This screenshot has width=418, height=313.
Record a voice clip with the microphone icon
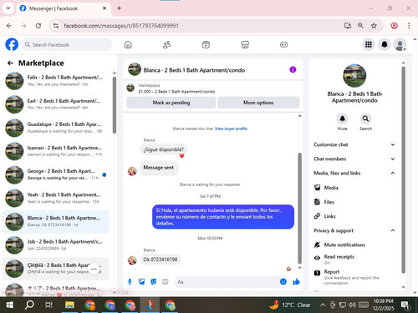click(x=130, y=282)
